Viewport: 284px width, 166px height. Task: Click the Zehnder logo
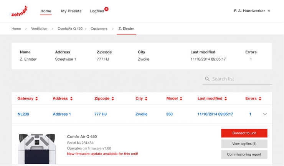pyautogui.click(x=20, y=12)
